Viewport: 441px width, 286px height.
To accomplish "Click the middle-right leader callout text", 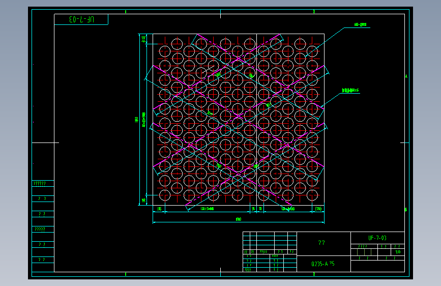I will click(350, 91).
